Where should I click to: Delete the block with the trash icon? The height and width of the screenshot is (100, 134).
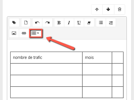point(120,9)
